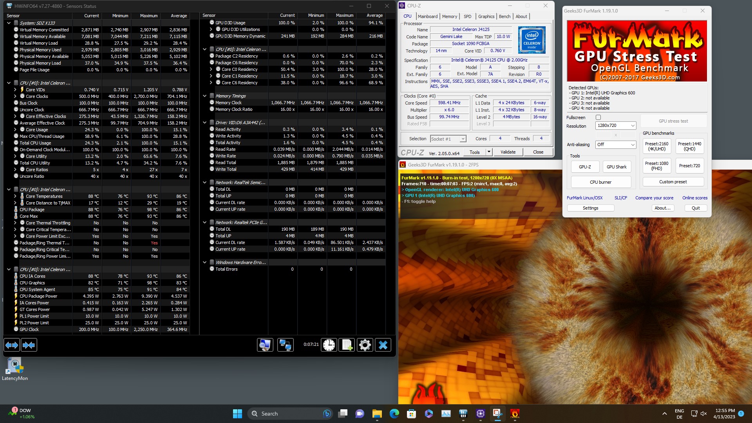Expand the Core VIDs row
The image size is (752, 423).
pos(15,90)
